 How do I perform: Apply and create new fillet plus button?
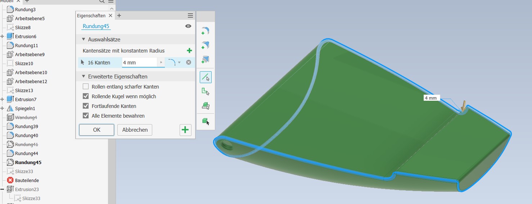click(185, 130)
